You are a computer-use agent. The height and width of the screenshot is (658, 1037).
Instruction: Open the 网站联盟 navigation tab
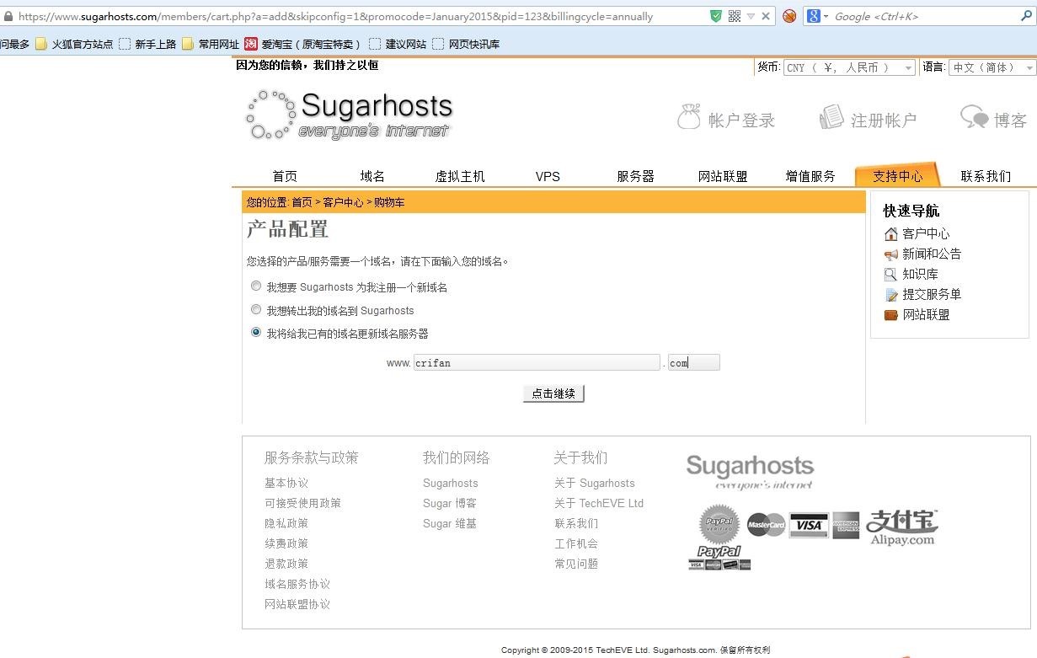723,176
